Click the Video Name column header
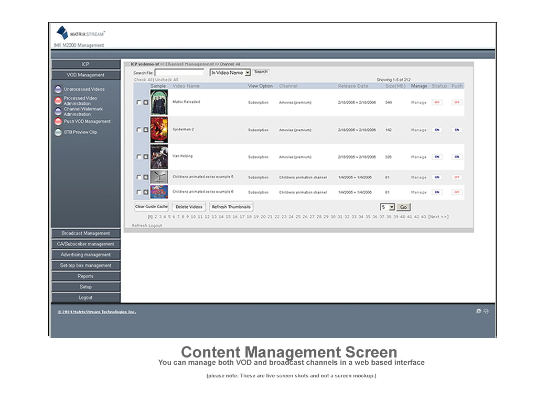Viewport: 537px width, 402px height. [186, 86]
